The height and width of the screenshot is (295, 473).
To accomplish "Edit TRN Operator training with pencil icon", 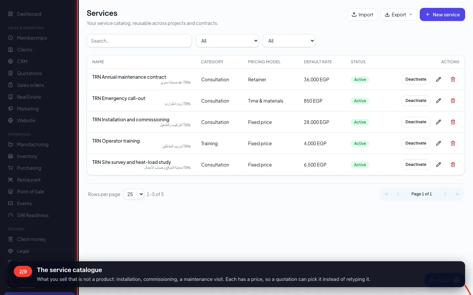I will pyautogui.click(x=439, y=143).
